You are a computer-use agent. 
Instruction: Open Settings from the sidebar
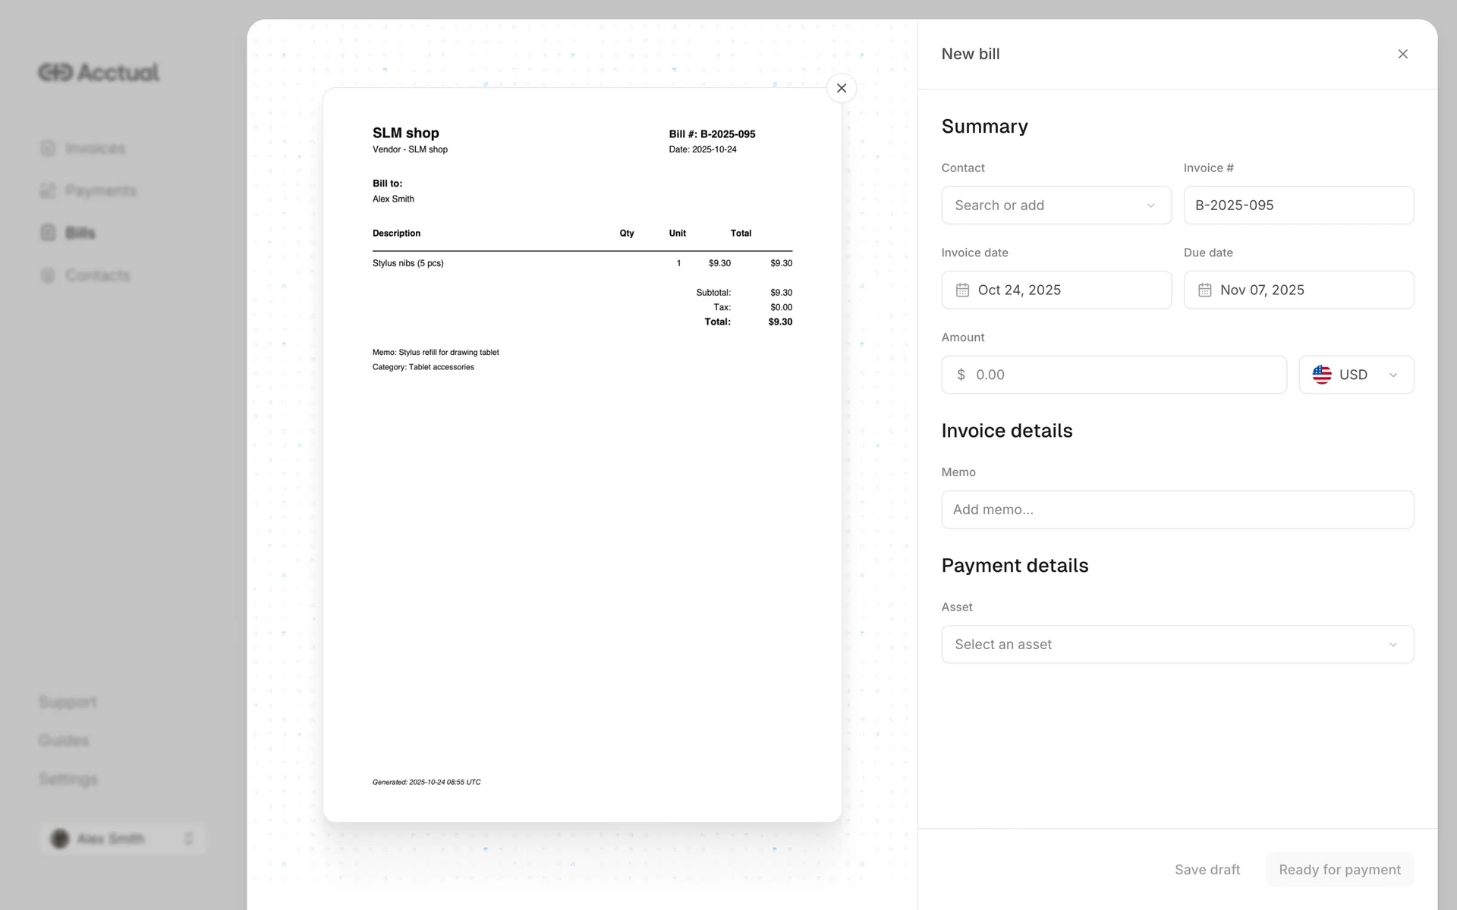tap(68, 779)
